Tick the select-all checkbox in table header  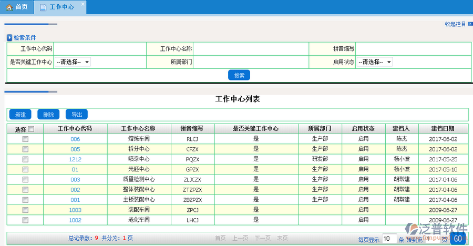click(x=31, y=129)
